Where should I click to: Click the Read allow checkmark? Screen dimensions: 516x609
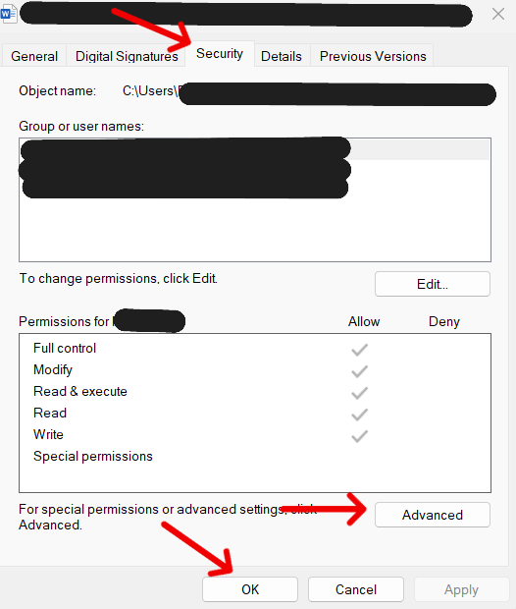click(359, 415)
